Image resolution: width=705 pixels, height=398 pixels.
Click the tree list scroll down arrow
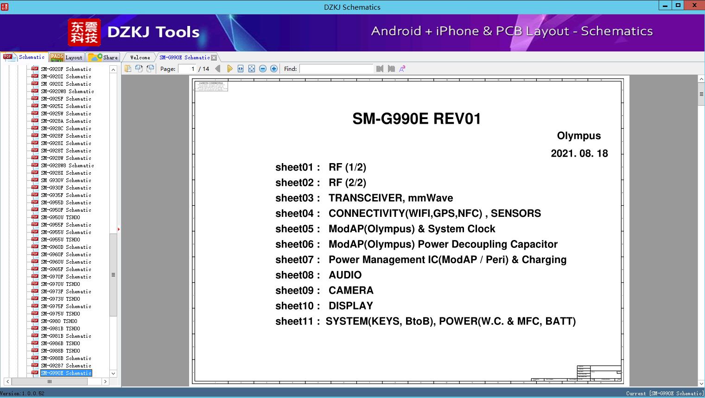tap(113, 373)
